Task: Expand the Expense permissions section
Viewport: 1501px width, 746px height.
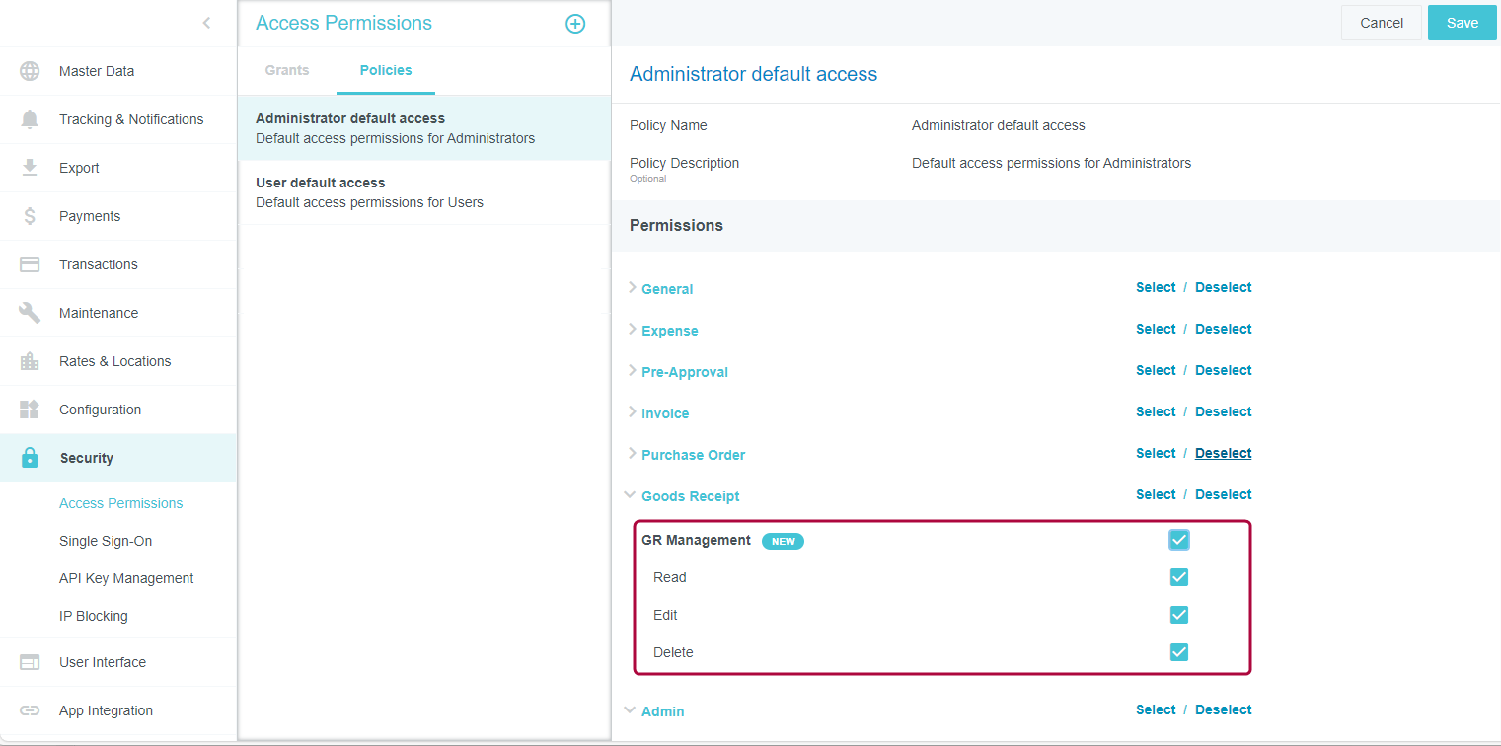Action: pyautogui.click(x=631, y=330)
